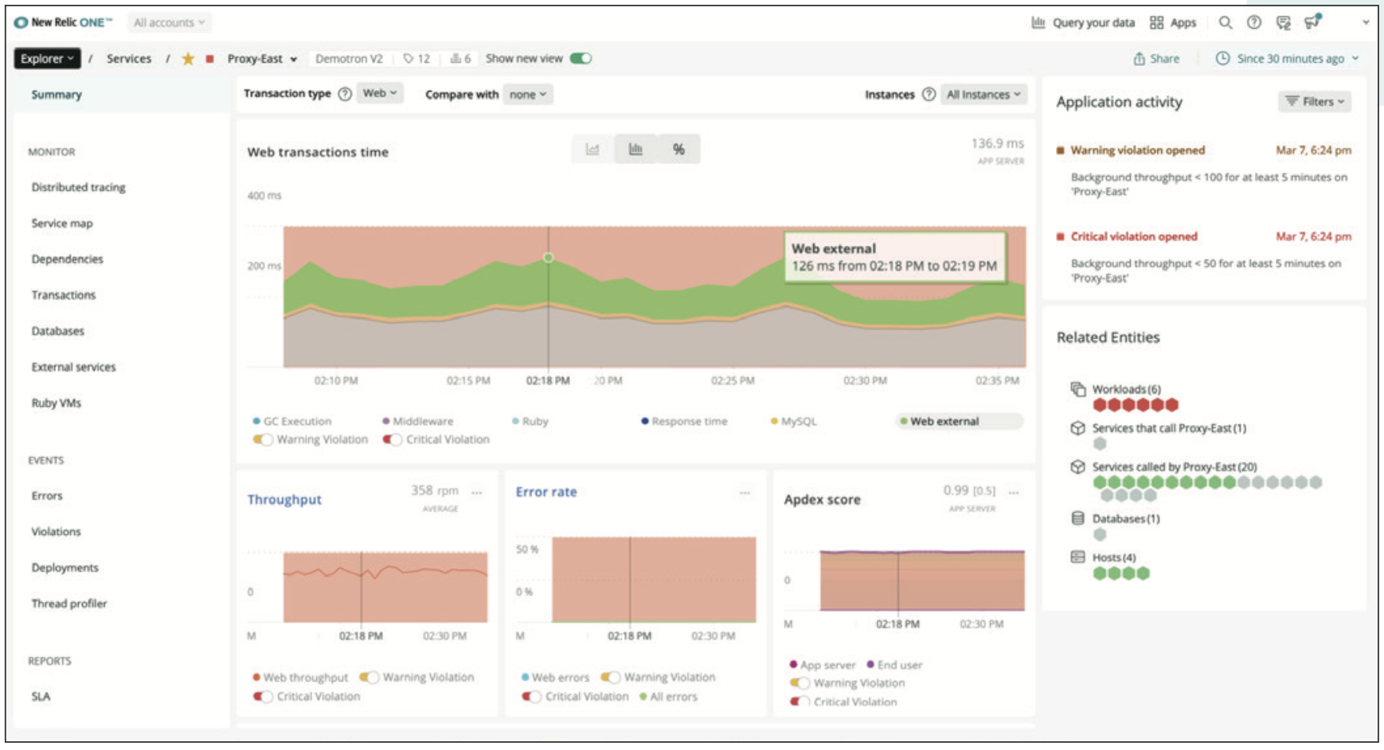Open Critical violation opened event
Screen dimensions: 1384x750
(x=1134, y=236)
